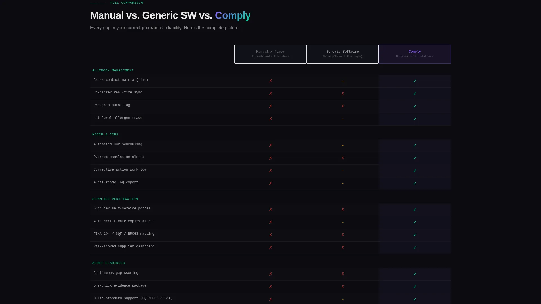Click Comply checkmark for Lot-level allergen trace
The width and height of the screenshot is (541, 304).
click(415, 119)
